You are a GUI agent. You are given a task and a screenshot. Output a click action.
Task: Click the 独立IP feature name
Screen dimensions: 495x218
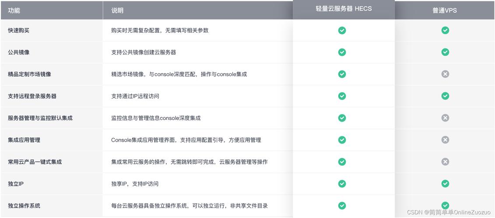point(16,184)
